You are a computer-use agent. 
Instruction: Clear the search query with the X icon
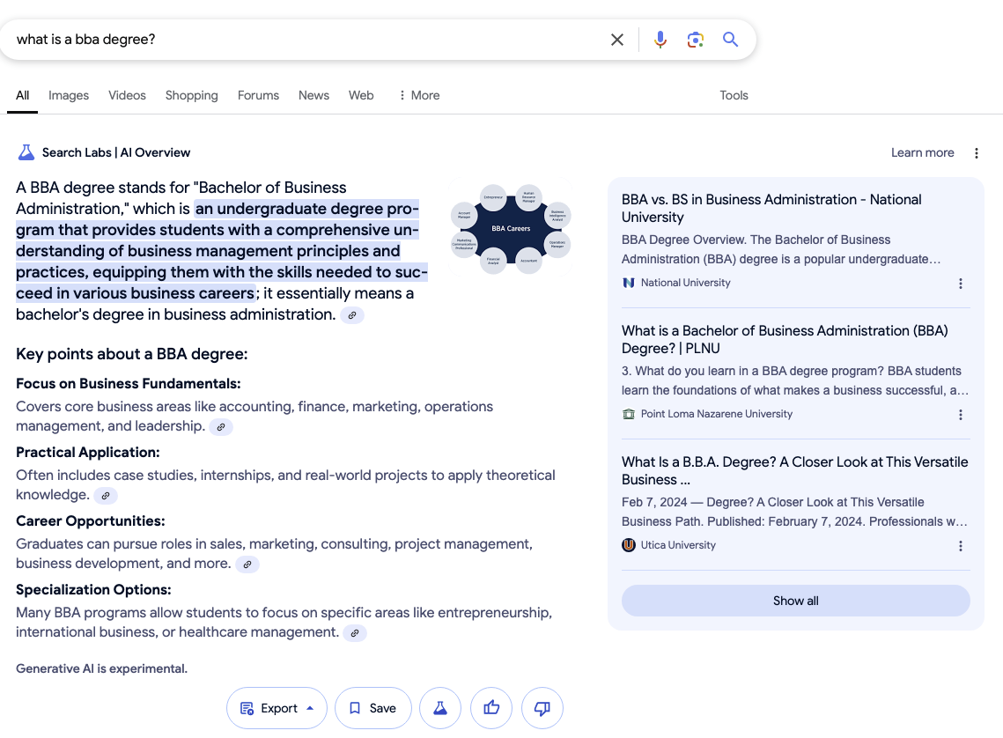(616, 39)
